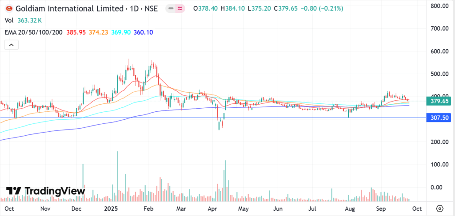
Task: Click the volume value 363.32 K
Action: 30,20
